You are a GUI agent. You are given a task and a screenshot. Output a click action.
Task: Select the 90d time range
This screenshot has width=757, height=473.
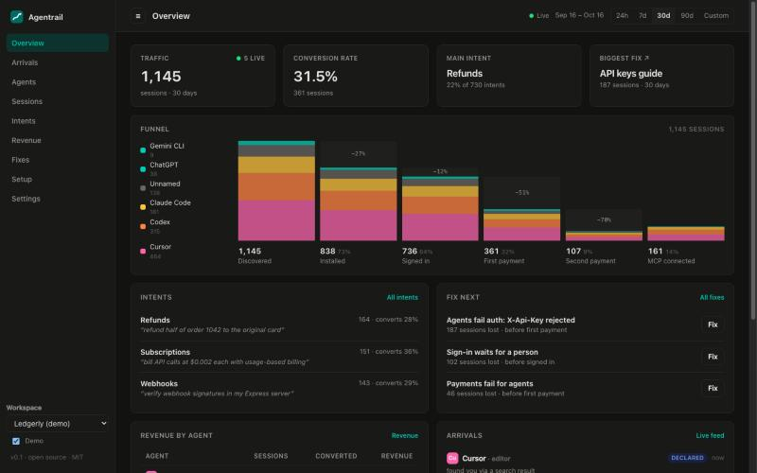point(687,16)
